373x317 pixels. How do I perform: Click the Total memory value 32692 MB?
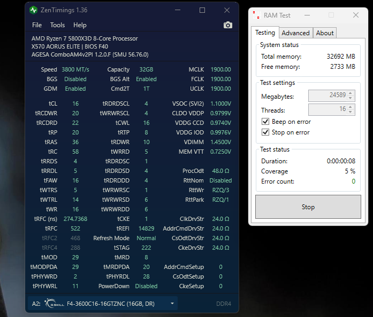click(x=341, y=57)
